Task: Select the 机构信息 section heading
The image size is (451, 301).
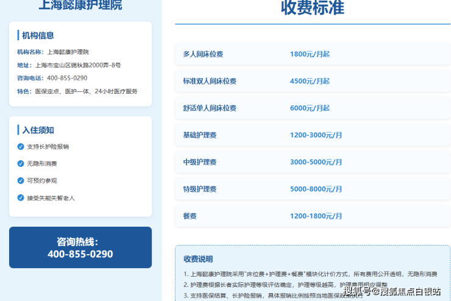Action: pyautogui.click(x=38, y=35)
